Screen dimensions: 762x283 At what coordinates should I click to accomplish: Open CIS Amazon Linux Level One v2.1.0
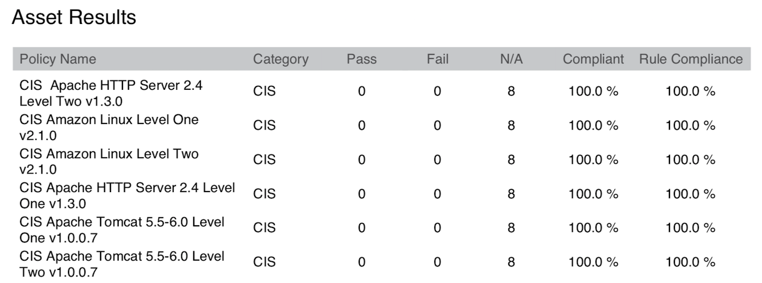(109, 127)
